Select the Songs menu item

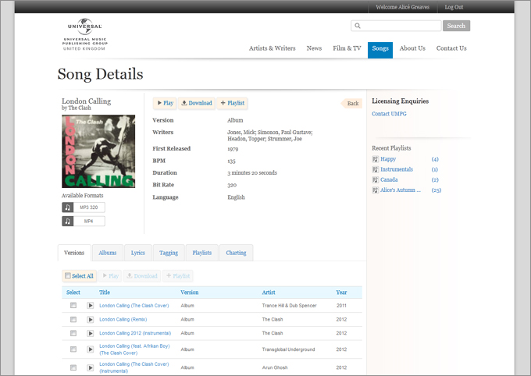pos(380,50)
